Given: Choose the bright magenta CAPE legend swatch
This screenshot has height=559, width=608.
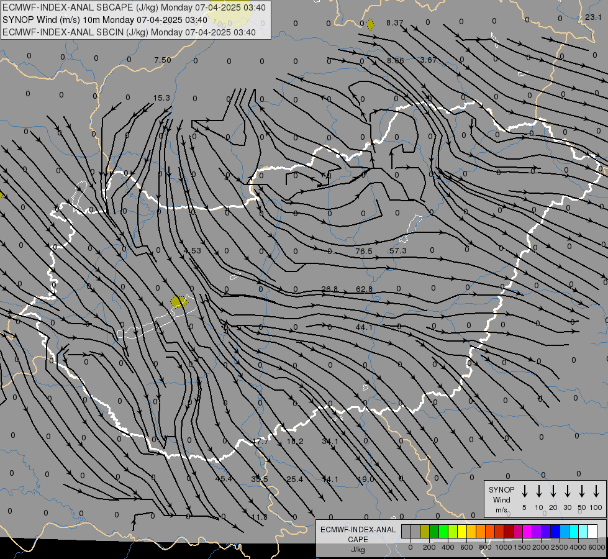Looking at the screenshot, I should (x=527, y=531).
